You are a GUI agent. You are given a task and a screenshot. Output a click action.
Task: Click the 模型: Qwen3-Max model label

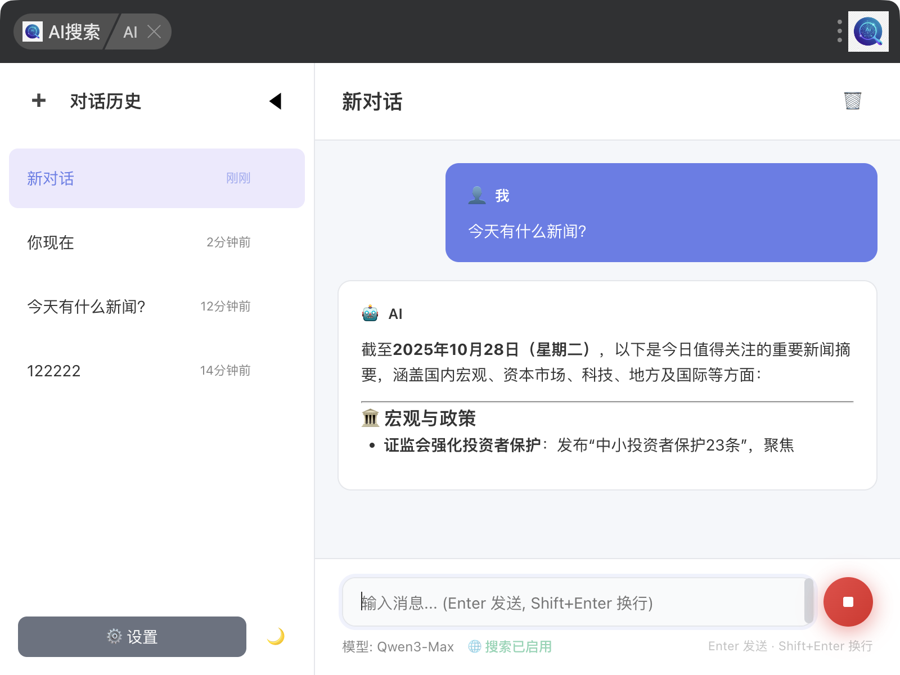(398, 646)
